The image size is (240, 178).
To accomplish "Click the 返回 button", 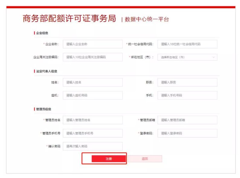I will click(145, 159).
